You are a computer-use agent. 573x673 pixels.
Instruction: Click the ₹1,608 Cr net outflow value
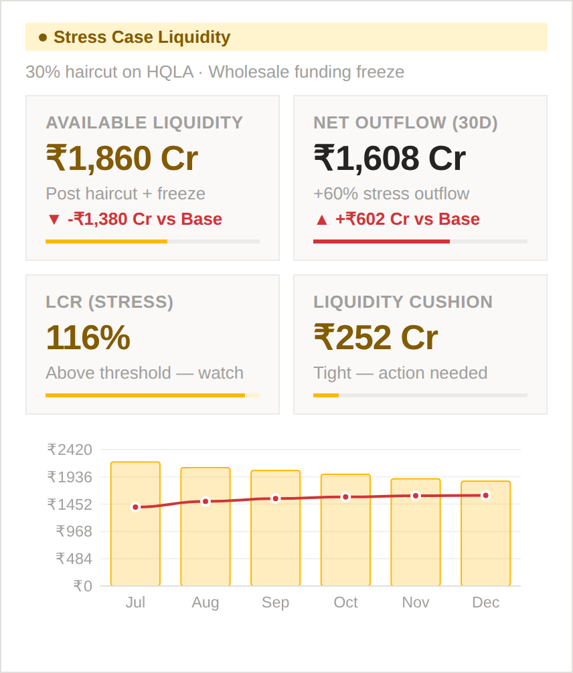tap(390, 159)
